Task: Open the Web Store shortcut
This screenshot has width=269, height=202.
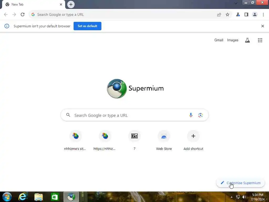Action: (x=164, y=140)
